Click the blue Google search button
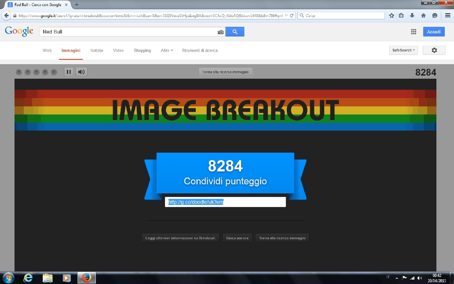 click(x=235, y=32)
